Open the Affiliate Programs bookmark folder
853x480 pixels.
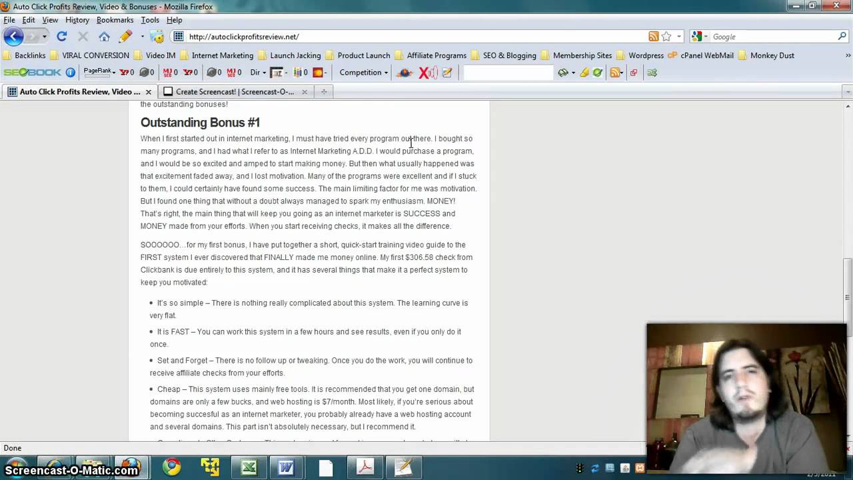(x=430, y=55)
